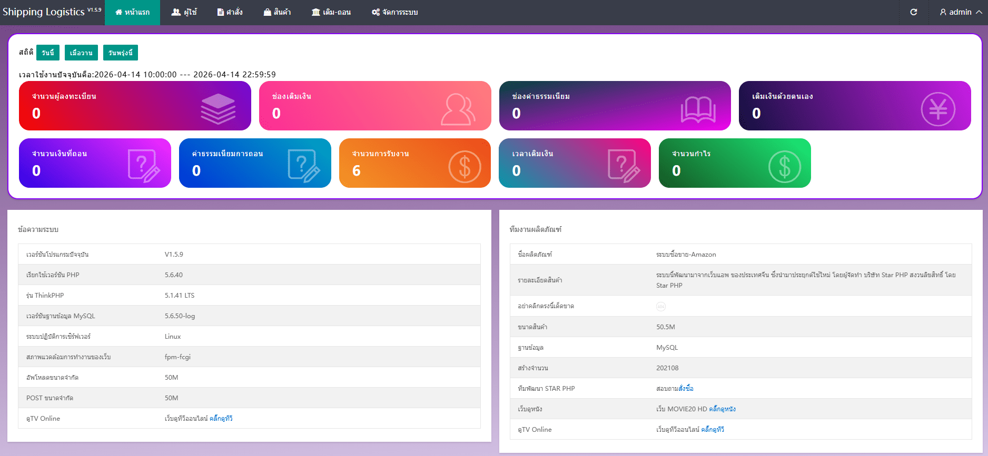The image size is (988, 456).
Task: Click the question-pencil icon on blue withdrawal fee card
Action: point(303,166)
